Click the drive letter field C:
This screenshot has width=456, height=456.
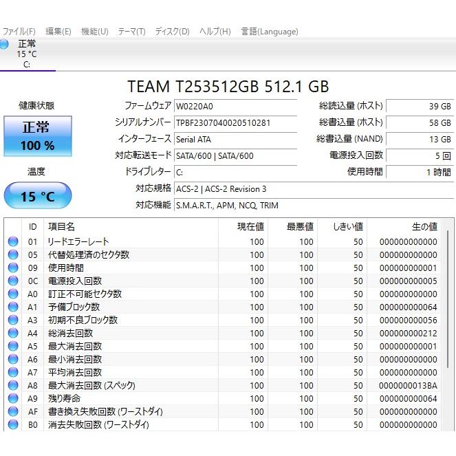[x=235, y=173]
